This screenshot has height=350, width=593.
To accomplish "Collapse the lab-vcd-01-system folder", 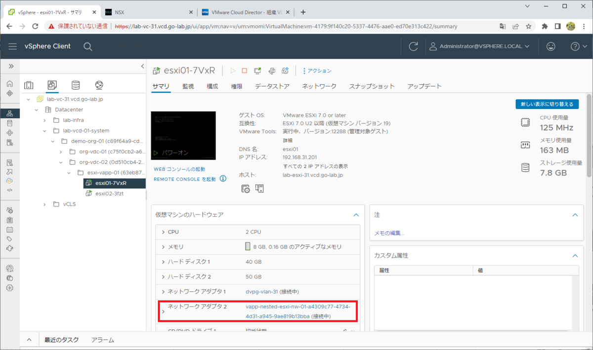I will (44, 131).
